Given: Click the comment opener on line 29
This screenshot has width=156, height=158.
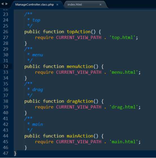Looking at the screenshot, I should (x=28, y=49).
